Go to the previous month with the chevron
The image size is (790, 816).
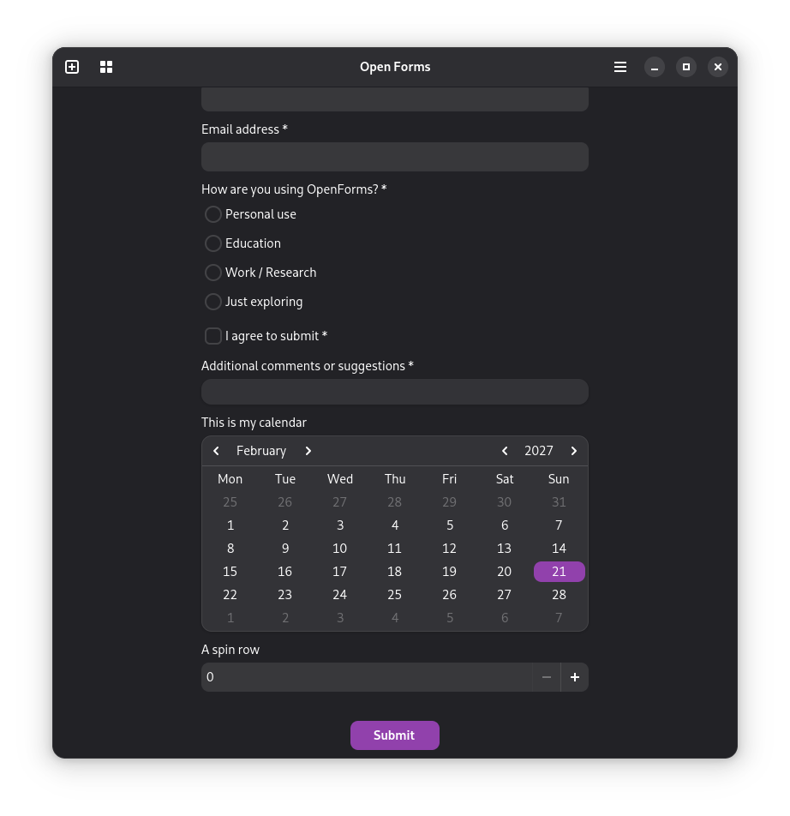click(216, 450)
